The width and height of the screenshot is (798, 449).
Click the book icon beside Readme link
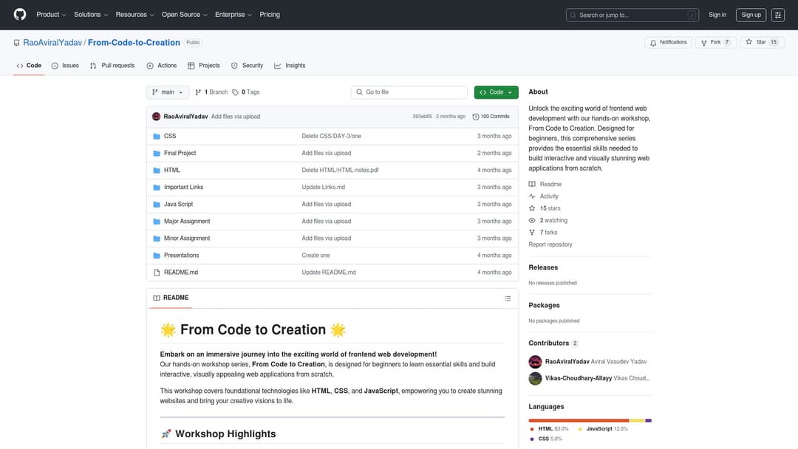(x=532, y=184)
